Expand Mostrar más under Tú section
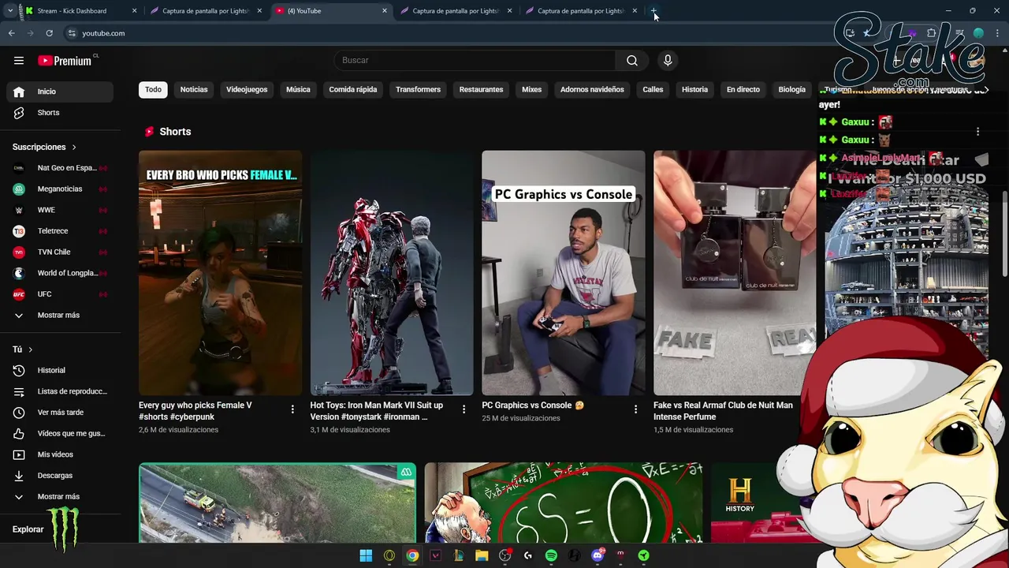 coord(60,497)
